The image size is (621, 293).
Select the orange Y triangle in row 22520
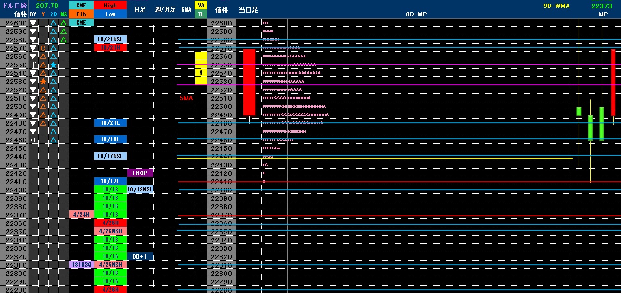click(x=43, y=90)
